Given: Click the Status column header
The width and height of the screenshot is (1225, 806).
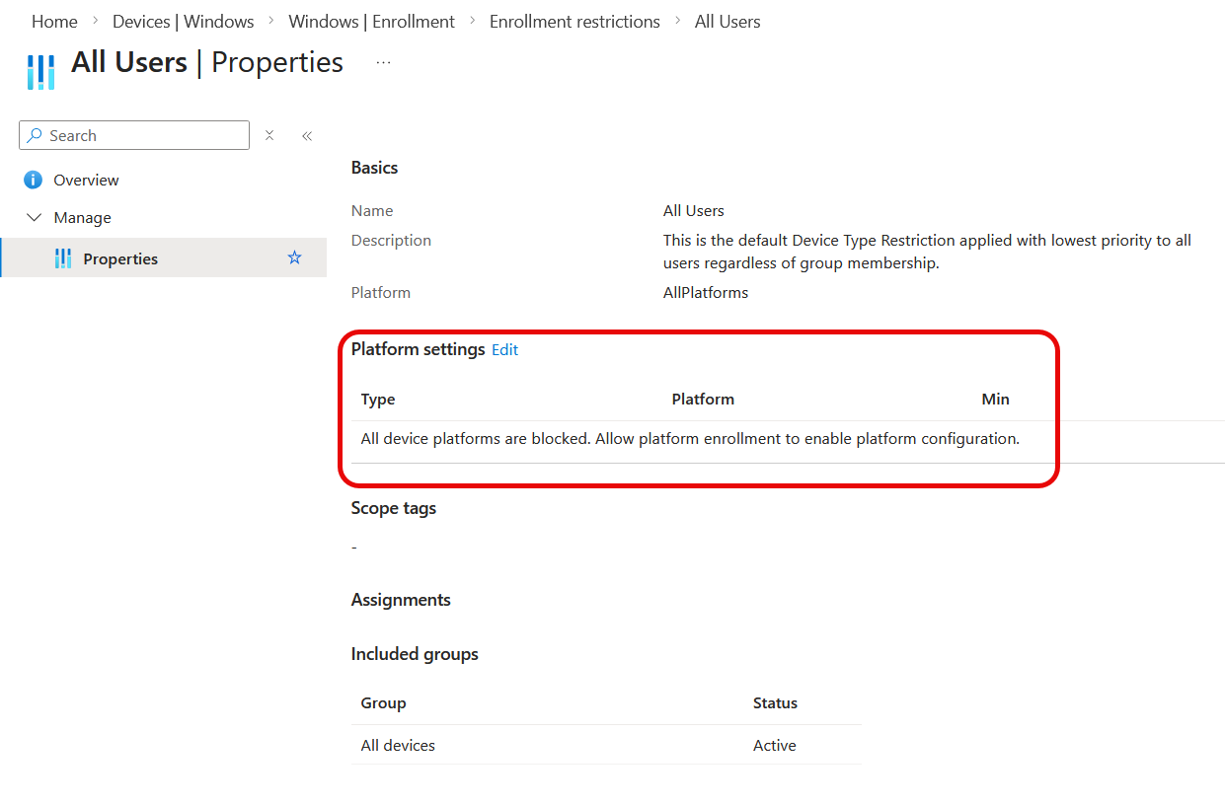Looking at the screenshot, I should [775, 702].
